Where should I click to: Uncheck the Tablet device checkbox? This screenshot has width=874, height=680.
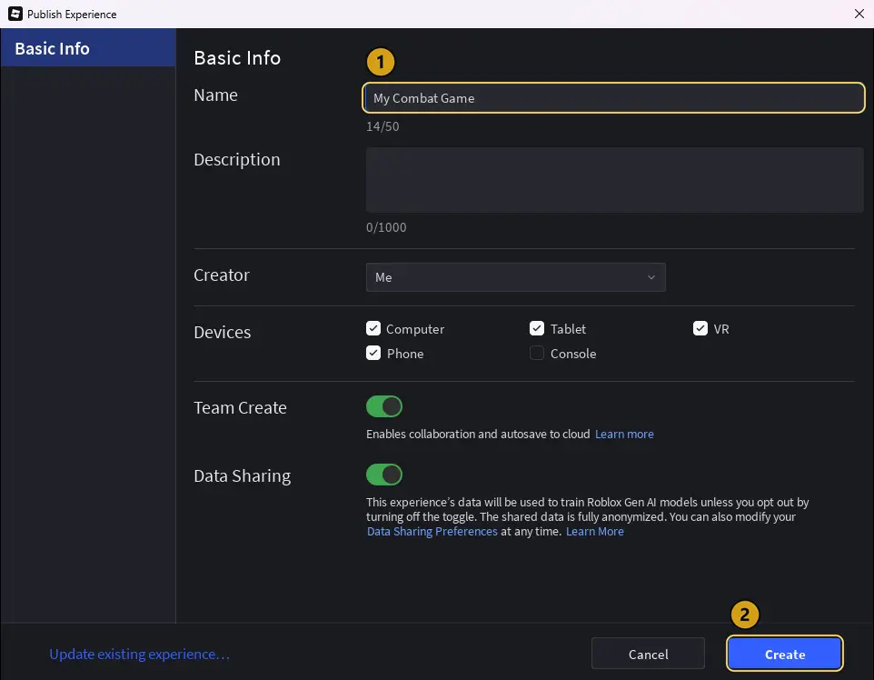pyautogui.click(x=537, y=328)
